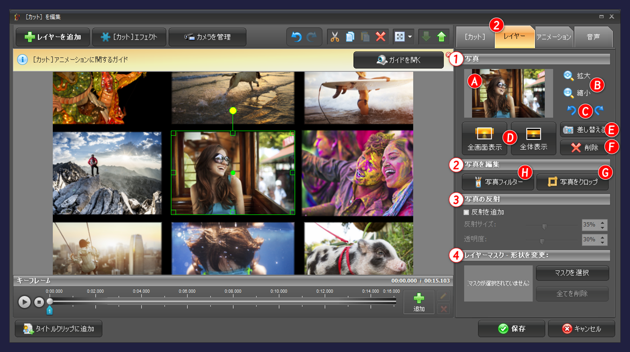The image size is (630, 352).
Task: Redo the last action
Action: (x=312, y=37)
